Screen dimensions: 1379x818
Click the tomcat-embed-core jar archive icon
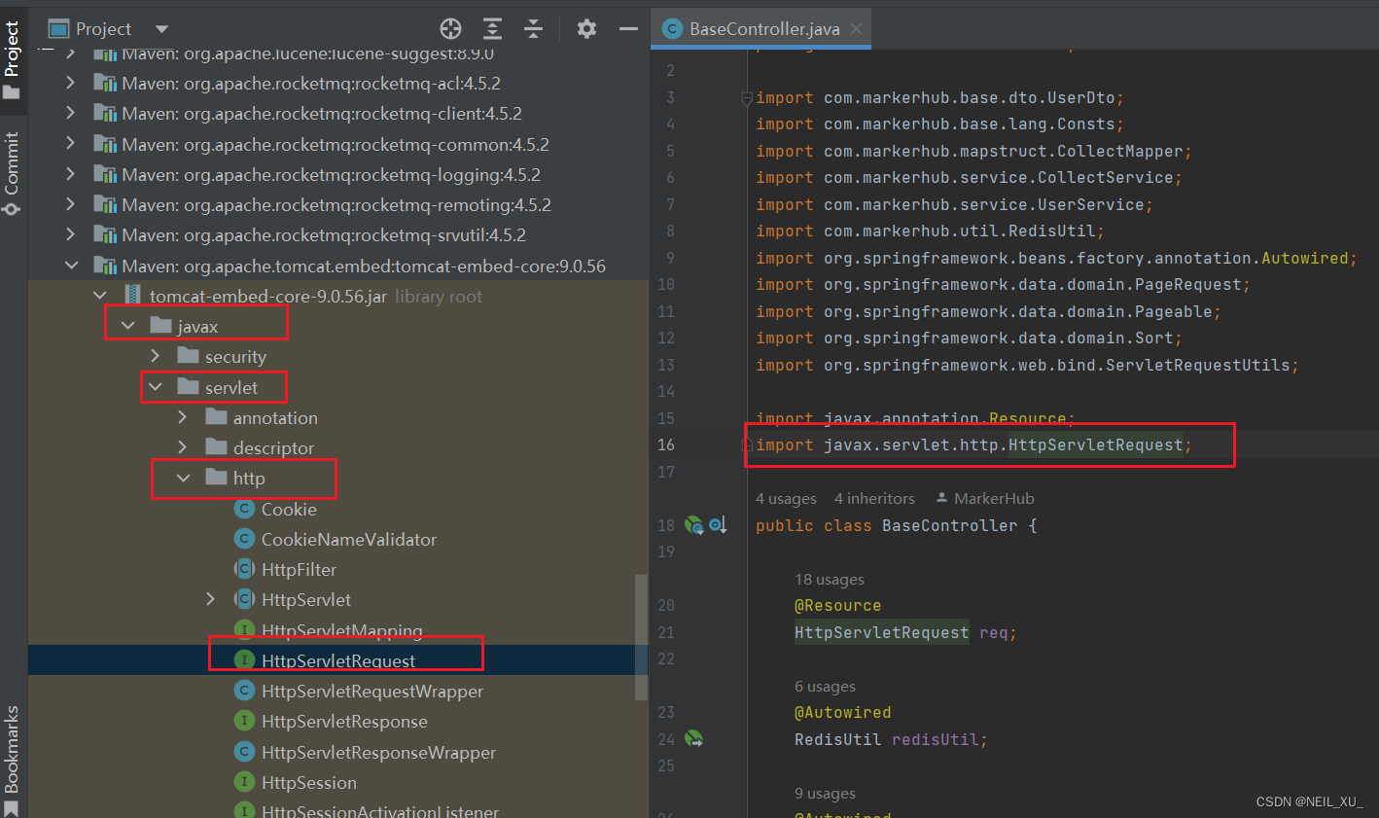(x=133, y=296)
